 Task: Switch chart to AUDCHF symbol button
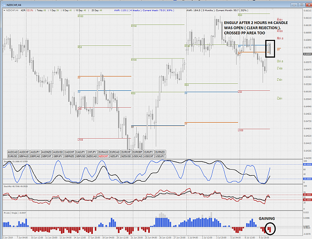(24, 152)
